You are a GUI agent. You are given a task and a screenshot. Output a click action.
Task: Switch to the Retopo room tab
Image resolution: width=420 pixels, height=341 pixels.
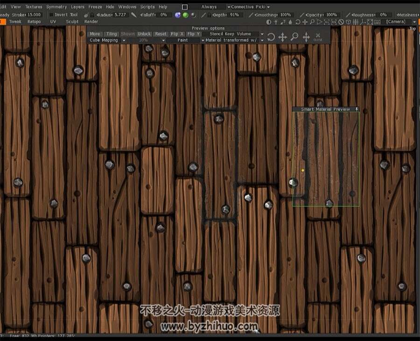pyautogui.click(x=34, y=21)
